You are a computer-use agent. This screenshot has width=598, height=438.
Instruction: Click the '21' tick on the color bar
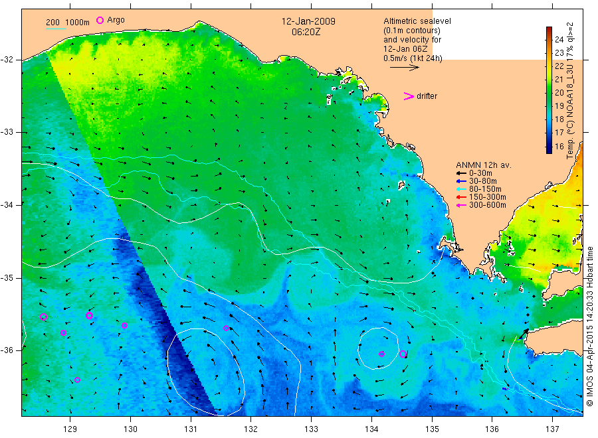click(x=559, y=80)
